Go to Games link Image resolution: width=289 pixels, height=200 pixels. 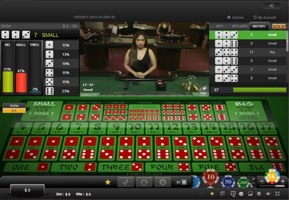click(x=235, y=18)
